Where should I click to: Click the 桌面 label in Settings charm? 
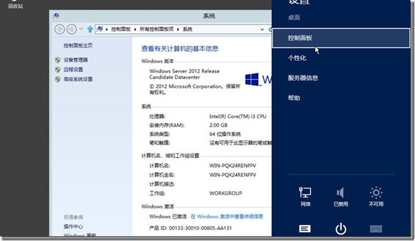(294, 18)
